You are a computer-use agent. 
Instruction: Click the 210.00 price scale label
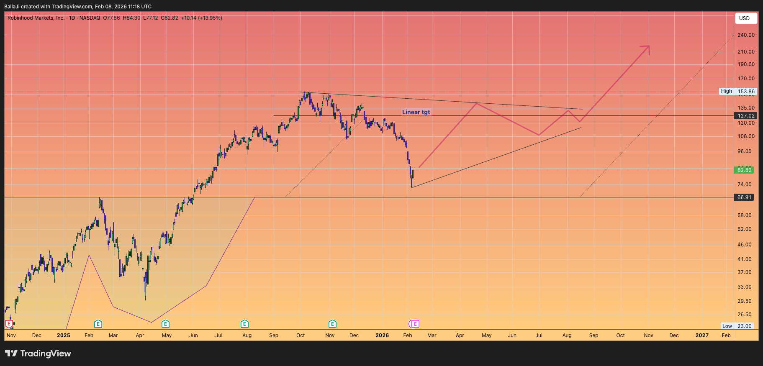point(746,52)
